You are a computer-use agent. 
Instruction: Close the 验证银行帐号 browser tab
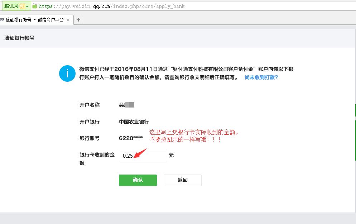(x=68, y=20)
